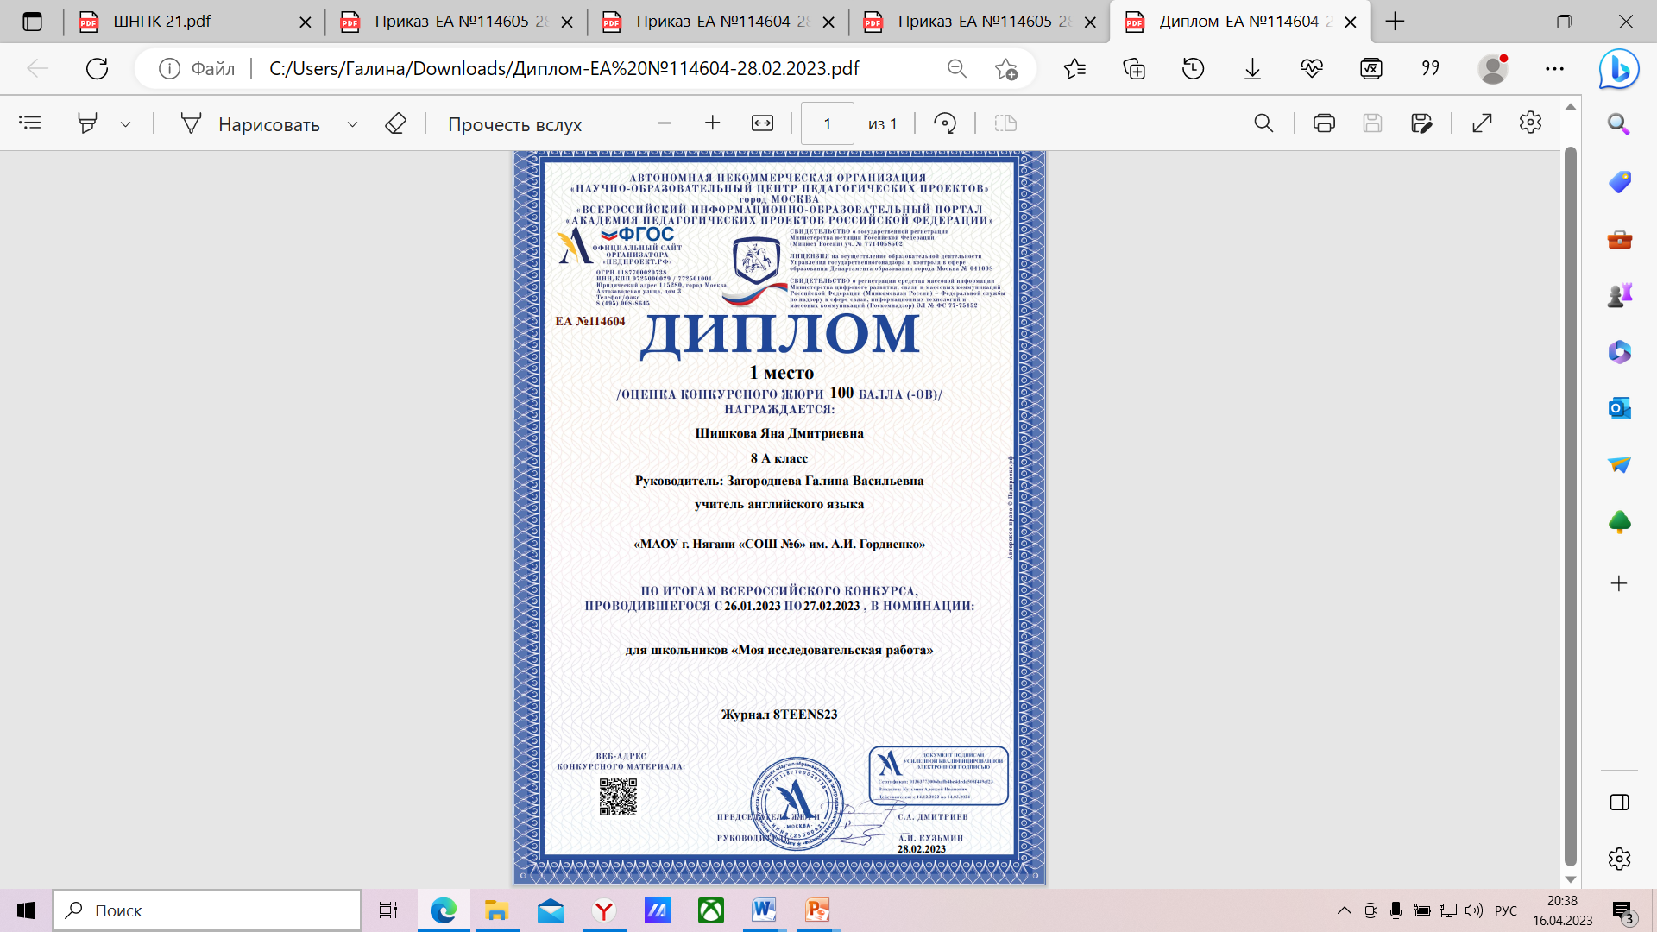
Task: Reload the current page
Action: (97, 68)
